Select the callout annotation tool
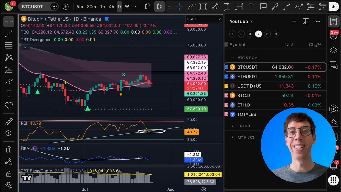This screenshot has height=192, width=341. [x=263, y=6]
